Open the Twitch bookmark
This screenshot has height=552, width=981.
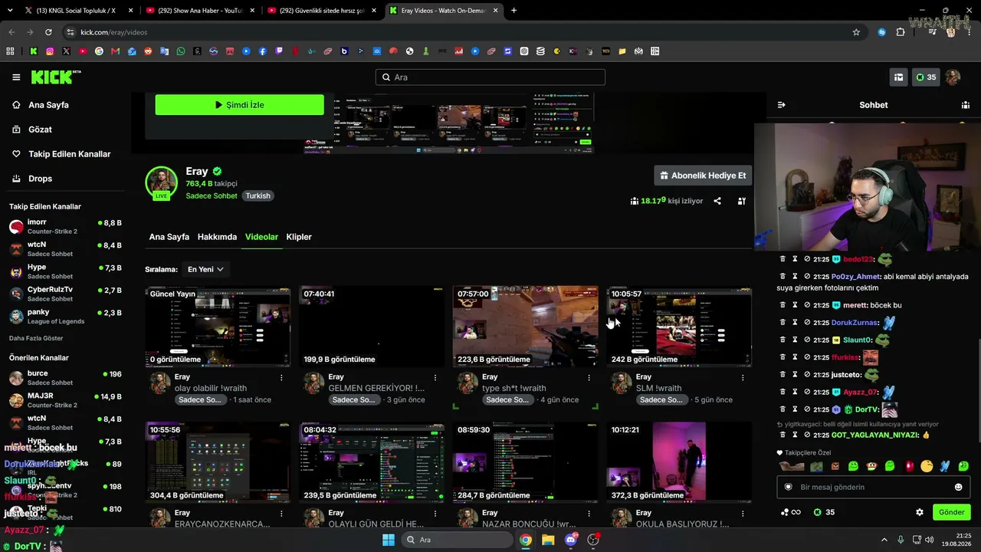[x=279, y=51]
